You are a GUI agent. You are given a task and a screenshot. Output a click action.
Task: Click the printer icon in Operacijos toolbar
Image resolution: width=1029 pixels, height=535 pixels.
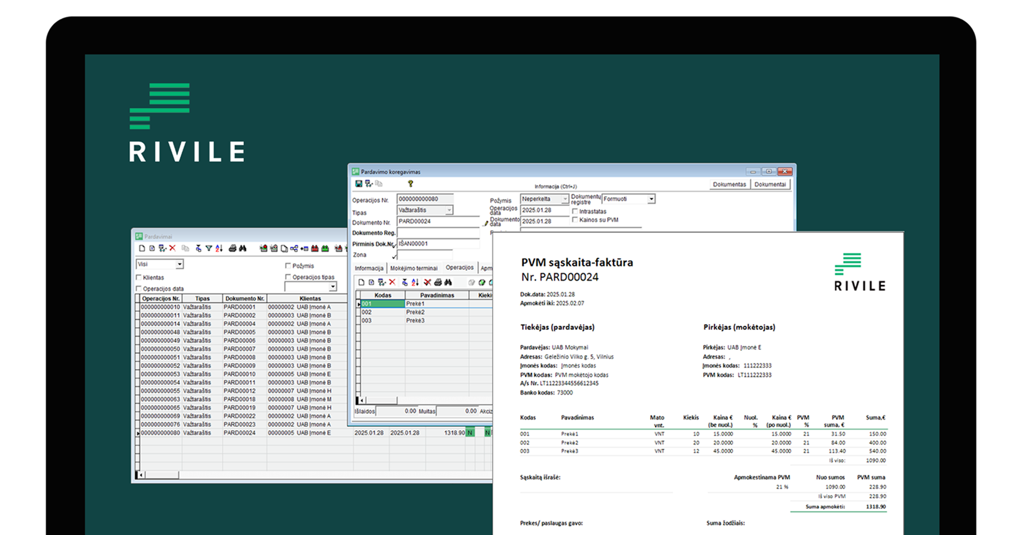[438, 282]
